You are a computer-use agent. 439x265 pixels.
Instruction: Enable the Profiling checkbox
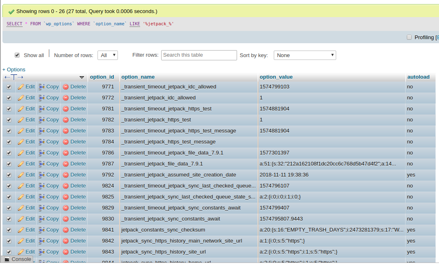[x=409, y=37]
